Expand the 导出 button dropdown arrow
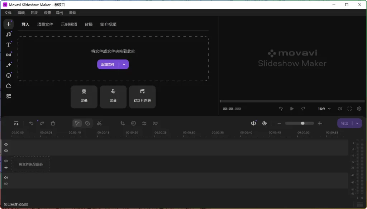This screenshot has width=367, height=209. coord(357,123)
